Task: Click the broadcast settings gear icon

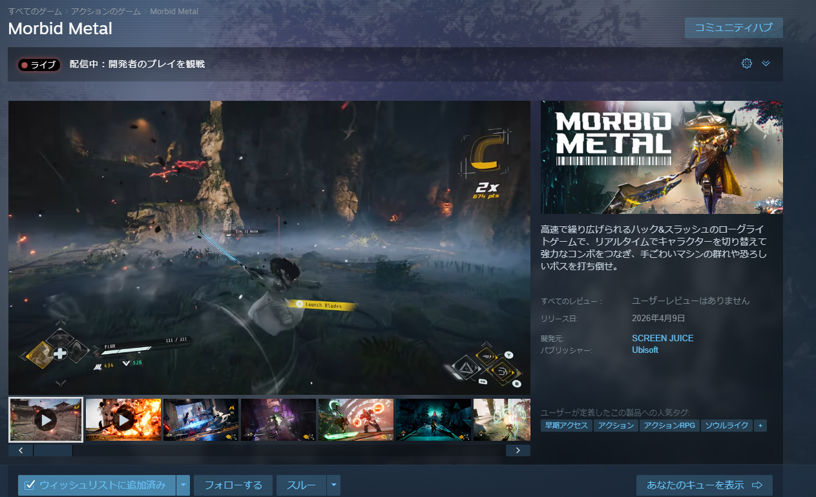Action: tap(747, 63)
